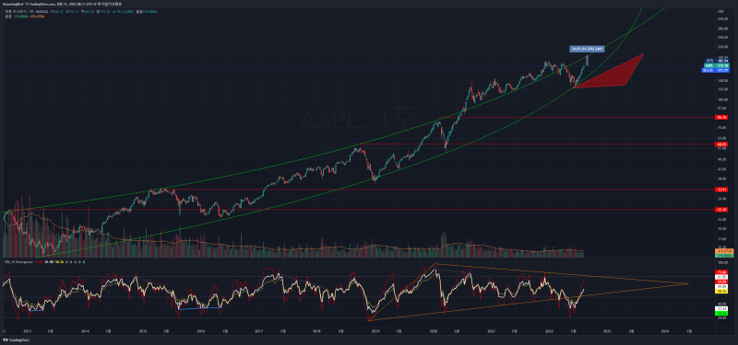This screenshot has height=345, width=738.
Task: Click the red 25.98 price level label
Action: tap(721, 210)
